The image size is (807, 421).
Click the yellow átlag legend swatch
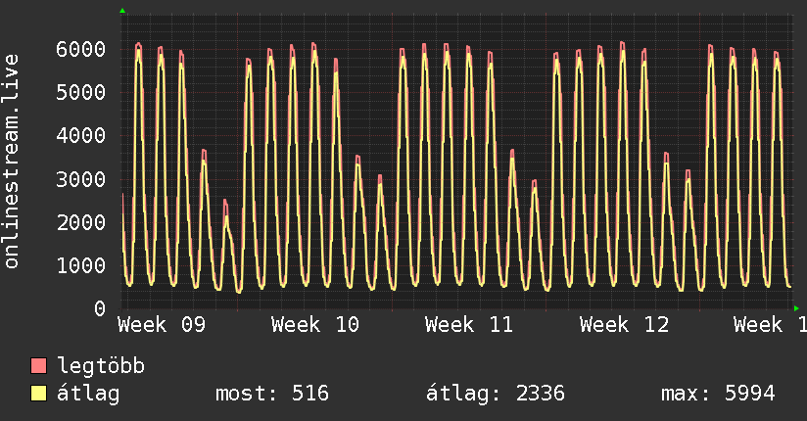pos(38,393)
